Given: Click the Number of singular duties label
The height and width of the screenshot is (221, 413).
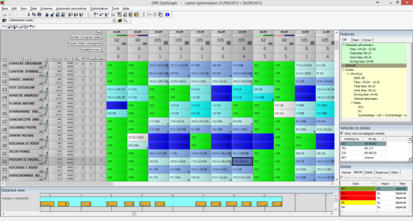Looking at the screenshot, I should pyautogui.click(x=86, y=37).
